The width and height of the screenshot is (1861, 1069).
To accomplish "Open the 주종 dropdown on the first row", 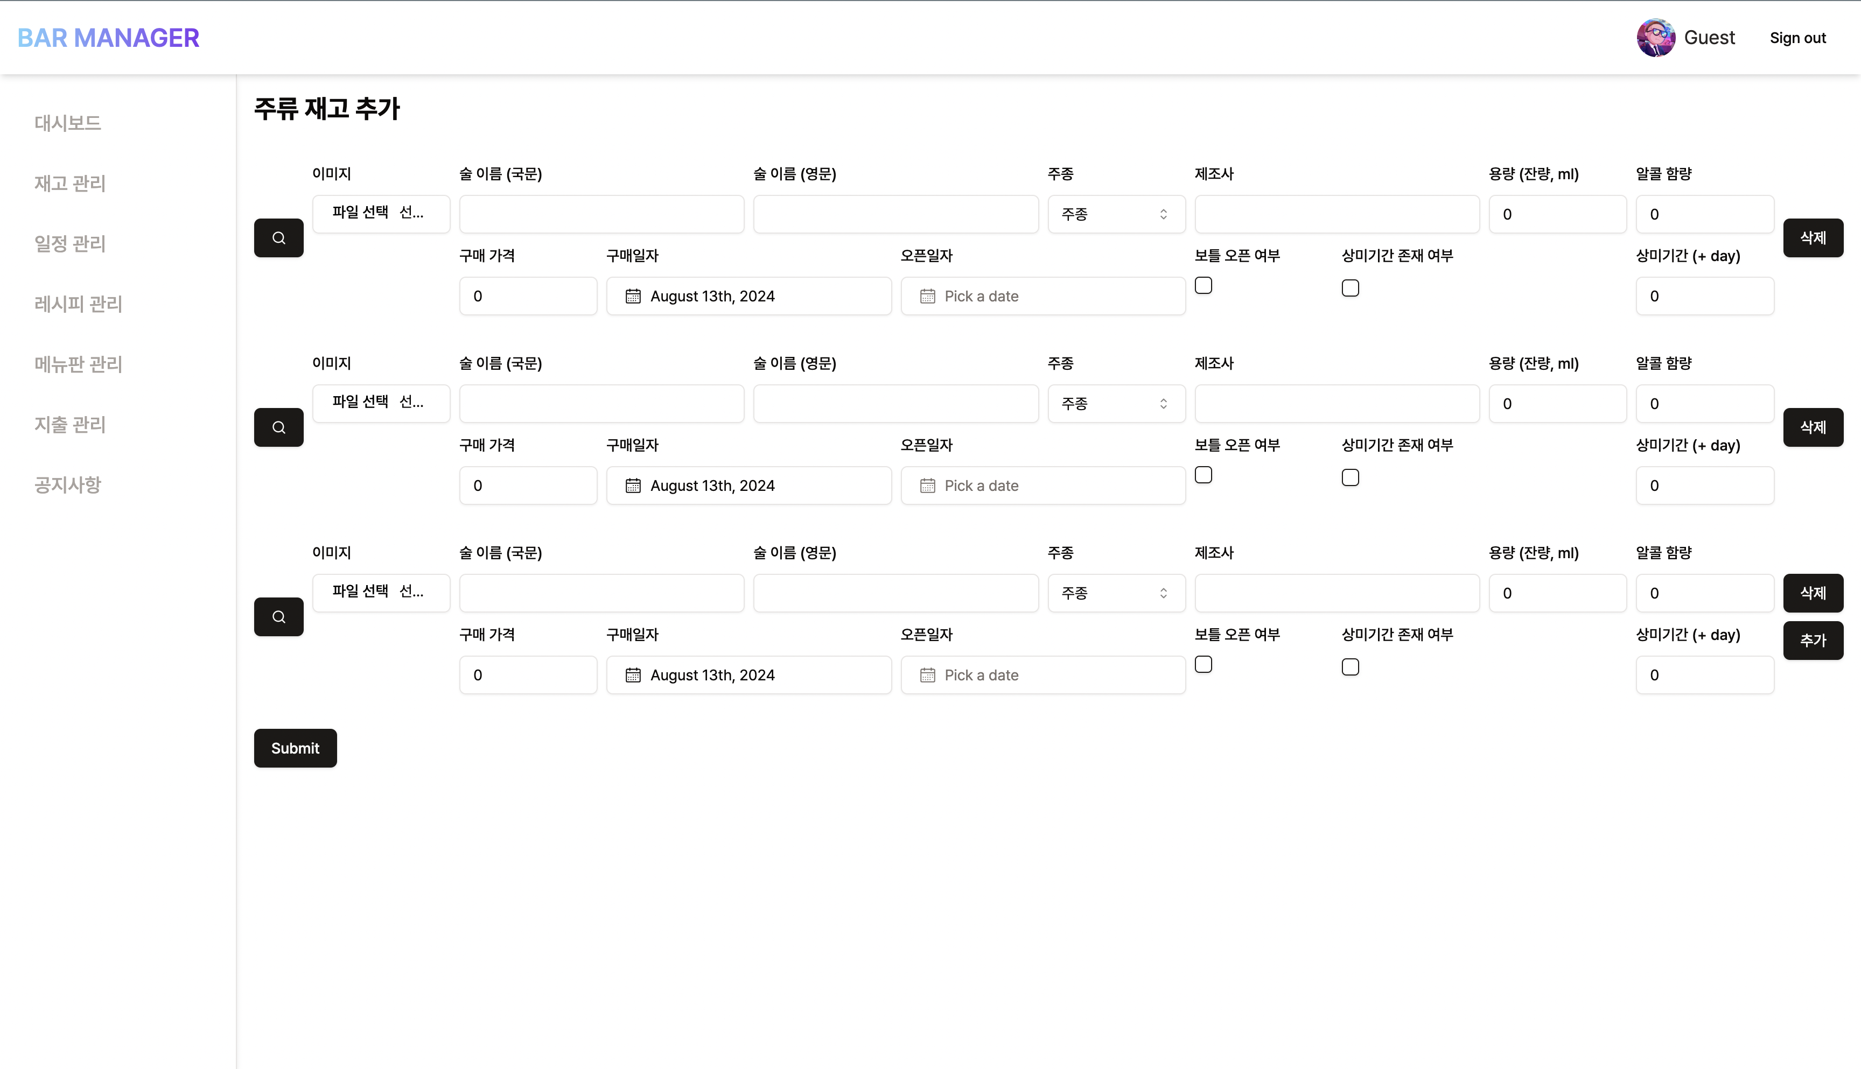I will click(1116, 214).
